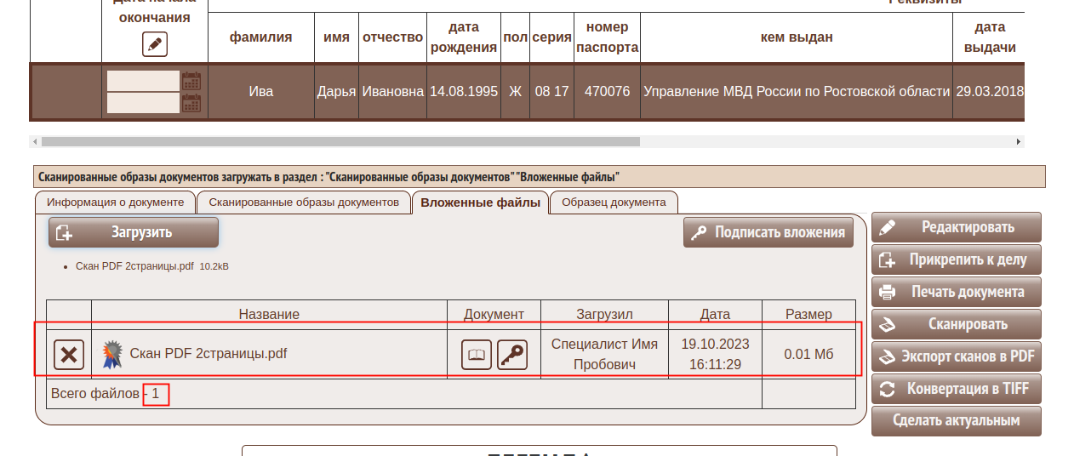This screenshot has height=456, width=1074.
Task: Open the lower calendar date picker icon
Action: [191, 103]
